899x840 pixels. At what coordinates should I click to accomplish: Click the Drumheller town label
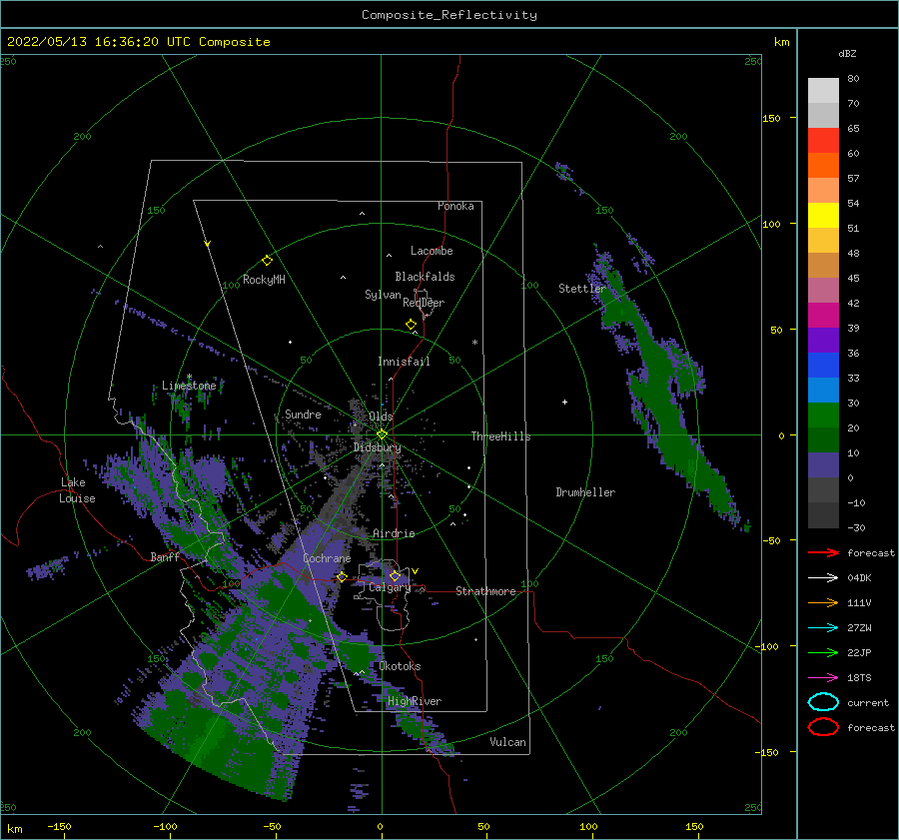pos(585,492)
